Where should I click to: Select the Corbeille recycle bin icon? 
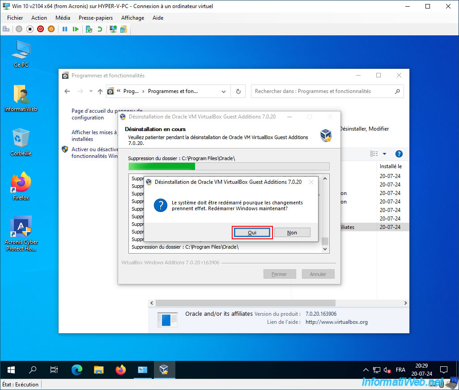pyautogui.click(x=21, y=143)
